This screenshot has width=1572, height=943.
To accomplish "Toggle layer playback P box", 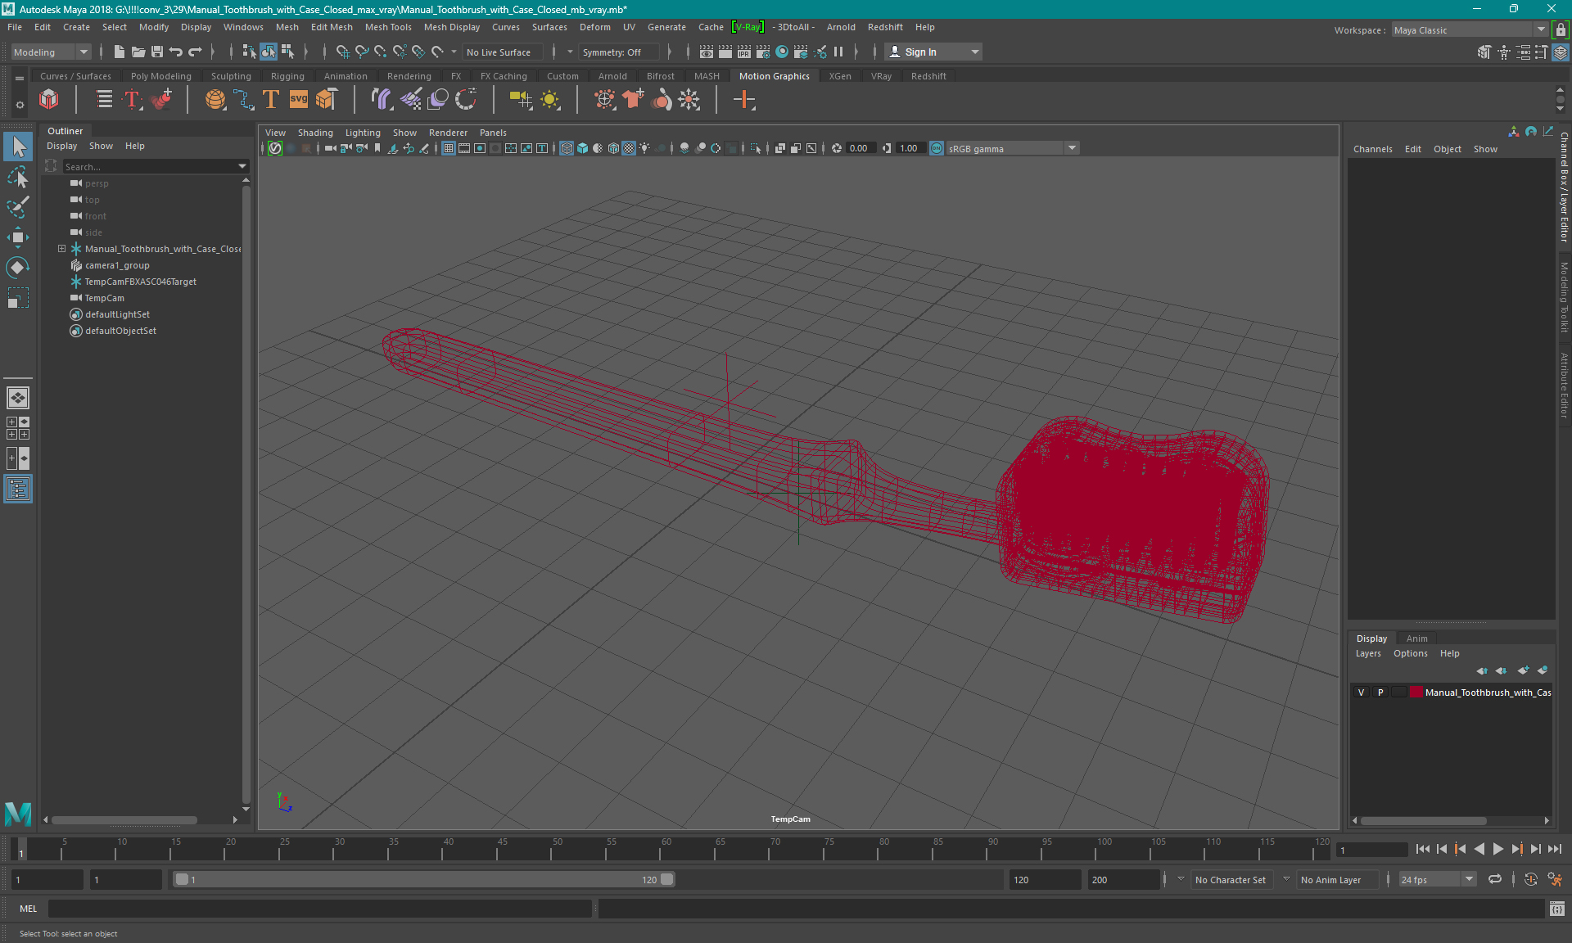I will [1380, 693].
